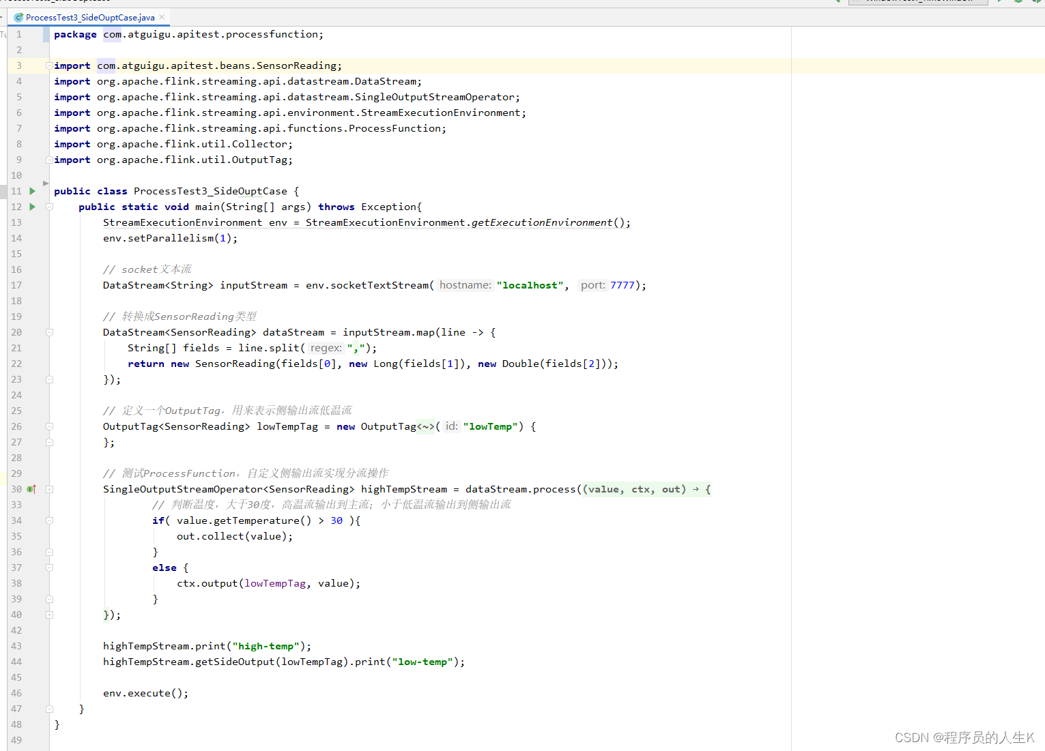The height and width of the screenshot is (751, 1045).
Task: Click the folded diamond operator in OutputTag
Action: pyautogui.click(x=426, y=426)
